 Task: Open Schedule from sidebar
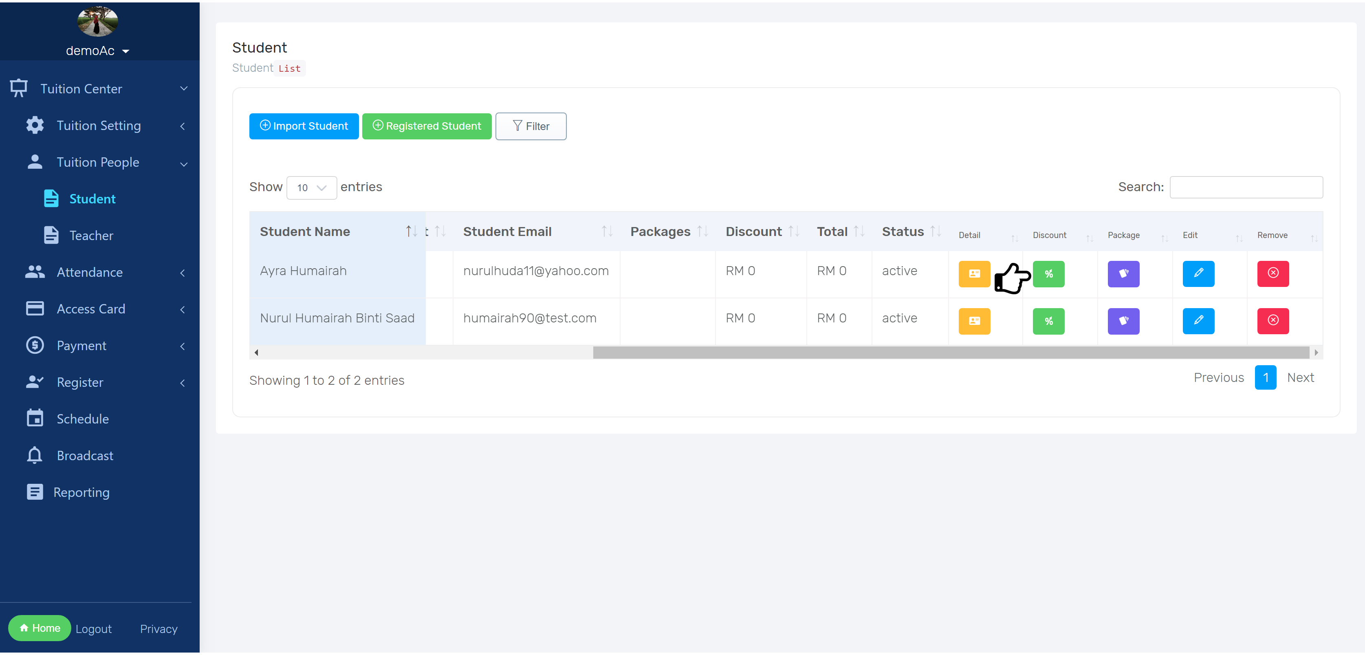[x=83, y=419]
